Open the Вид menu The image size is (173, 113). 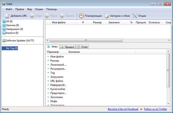tap(29, 9)
